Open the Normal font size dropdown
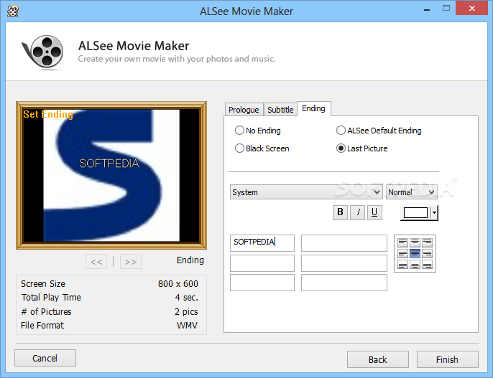493x378 pixels. pos(412,192)
